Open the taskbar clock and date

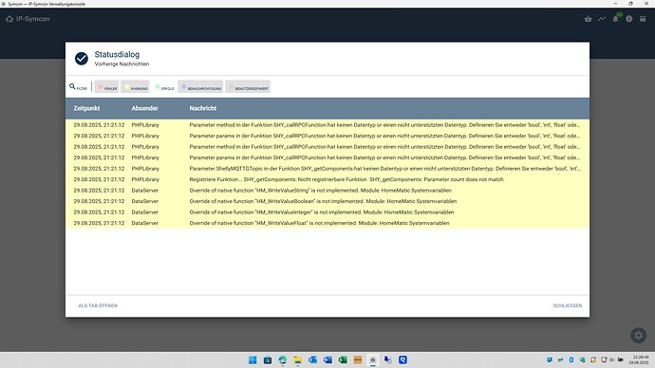pyautogui.click(x=640, y=359)
